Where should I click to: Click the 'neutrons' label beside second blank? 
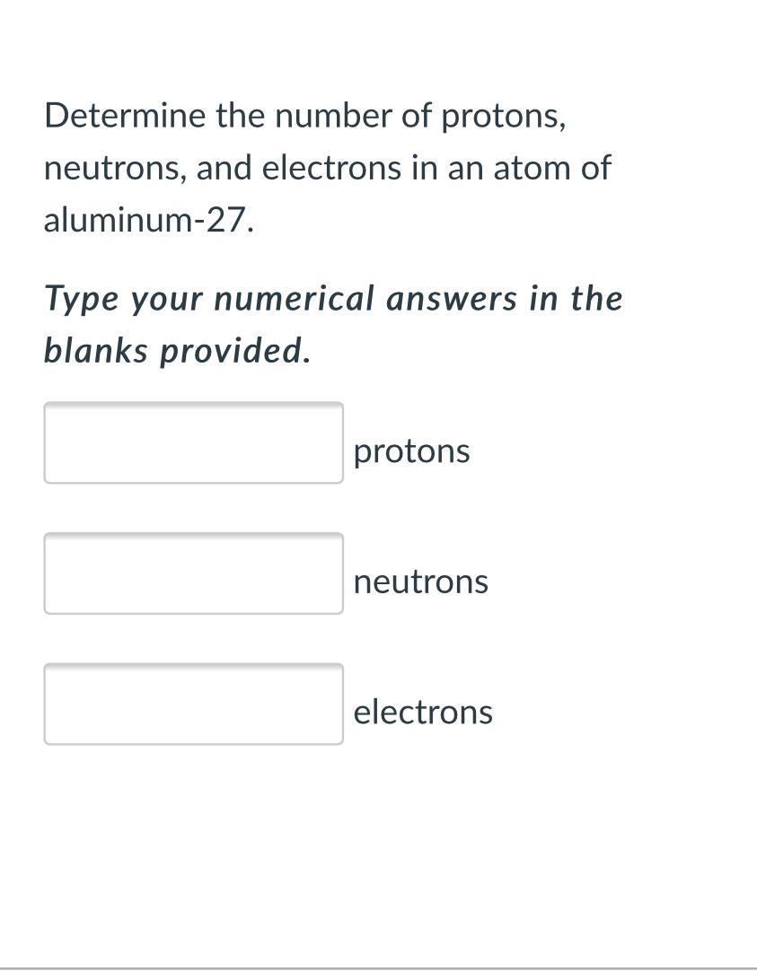pyautogui.click(x=420, y=582)
